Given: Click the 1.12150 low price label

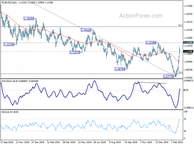Looking at the screenshot, I should pos(9,44).
